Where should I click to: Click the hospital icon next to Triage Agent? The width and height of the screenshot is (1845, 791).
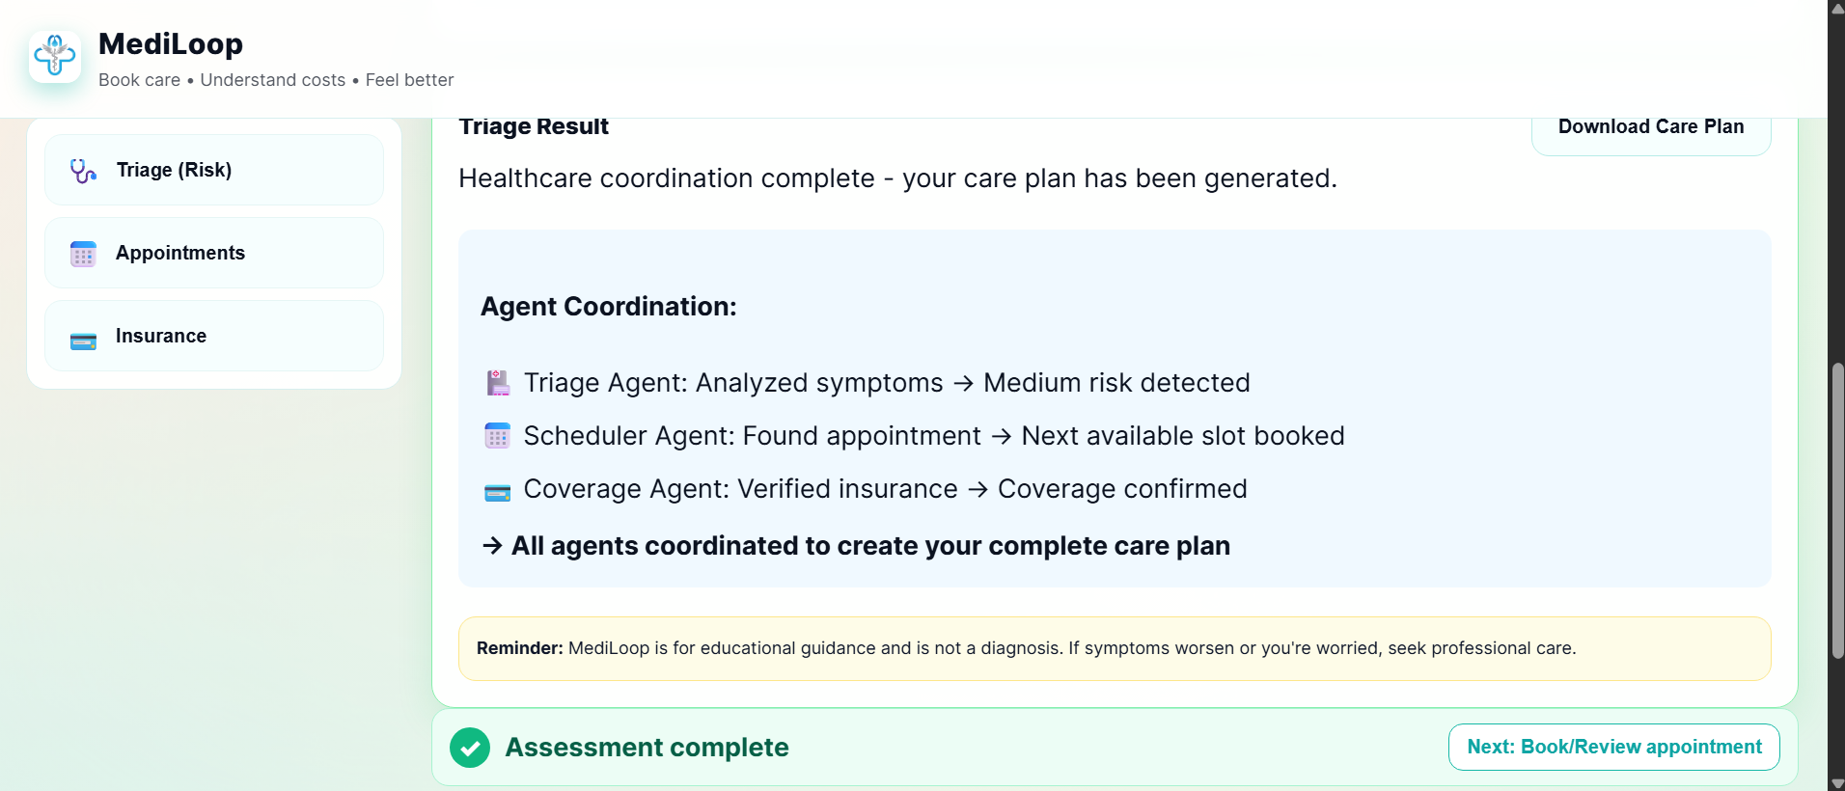coord(498,383)
